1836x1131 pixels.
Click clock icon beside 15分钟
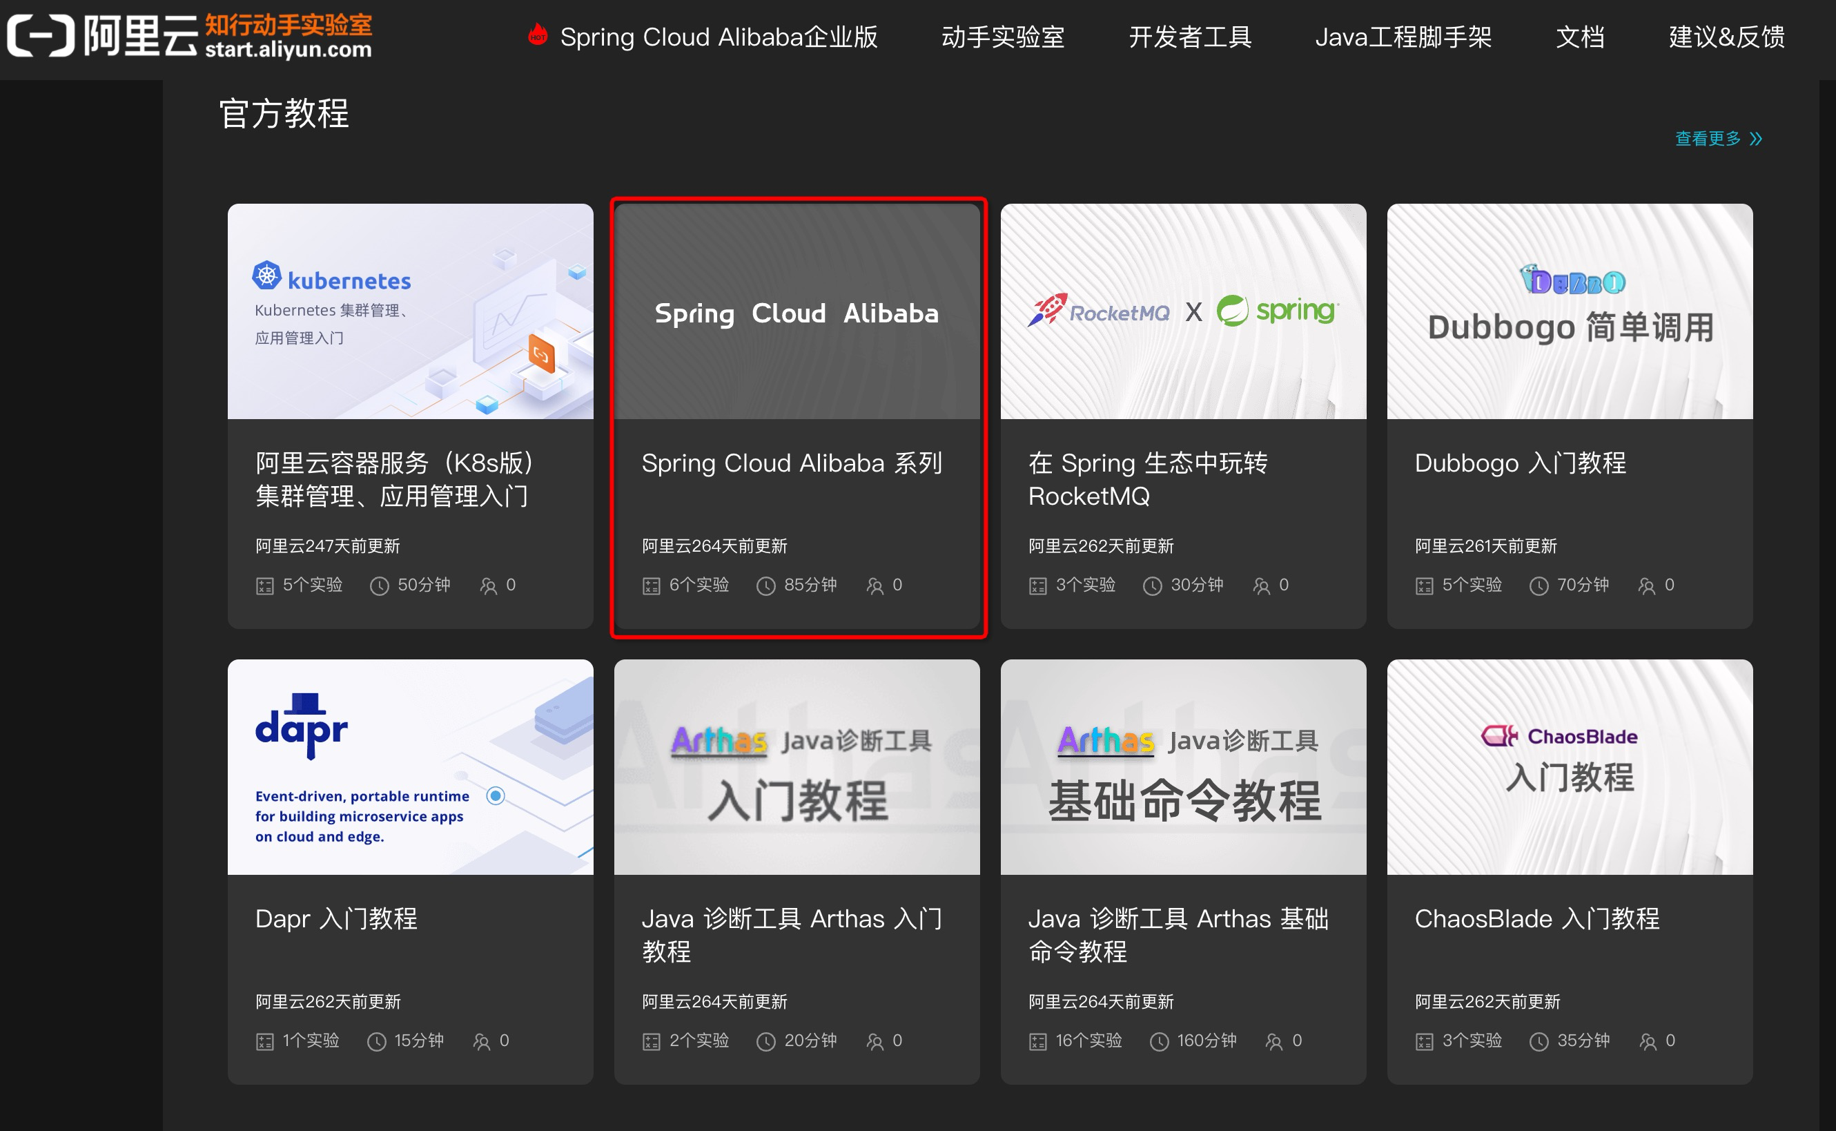377,1041
